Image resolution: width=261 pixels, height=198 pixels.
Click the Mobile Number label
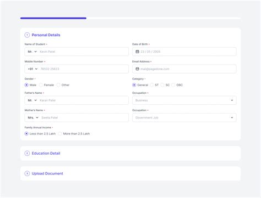pos(34,61)
